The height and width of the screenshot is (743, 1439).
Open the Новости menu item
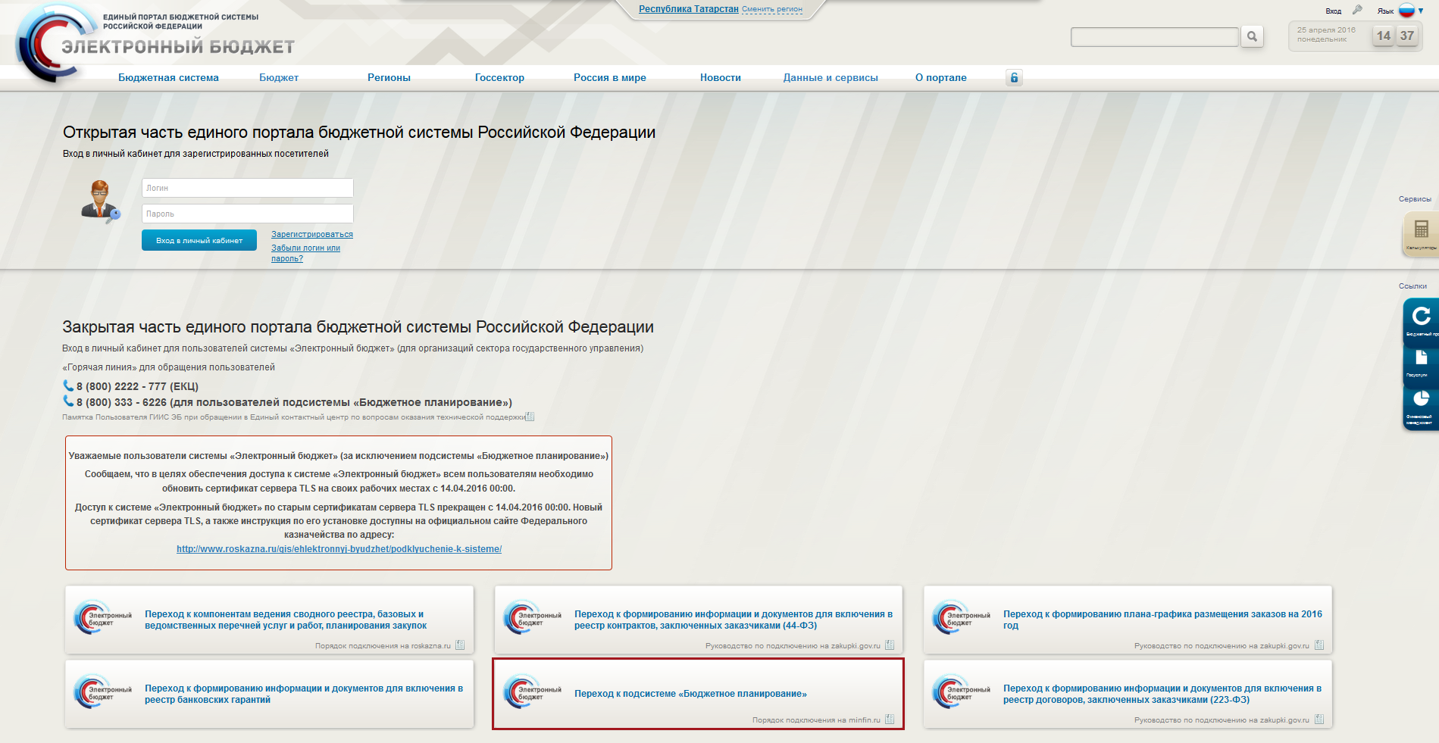point(721,77)
